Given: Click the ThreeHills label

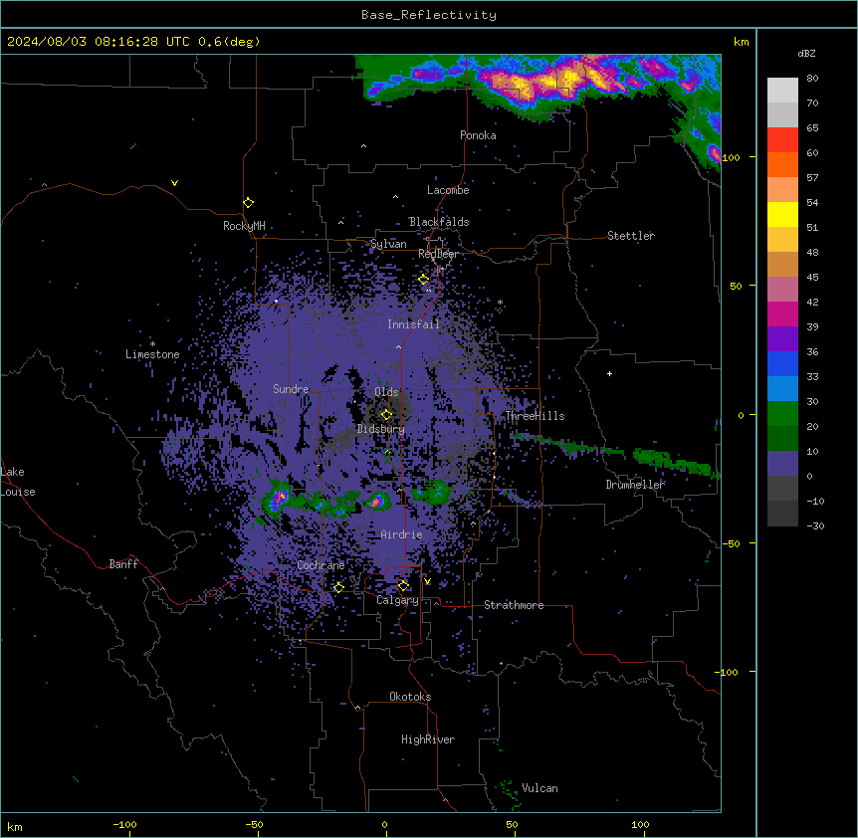Looking at the screenshot, I should (x=535, y=416).
